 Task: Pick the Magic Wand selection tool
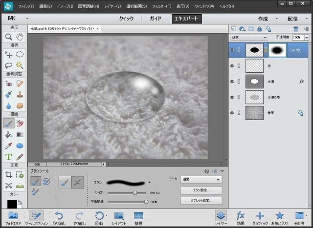20,65
